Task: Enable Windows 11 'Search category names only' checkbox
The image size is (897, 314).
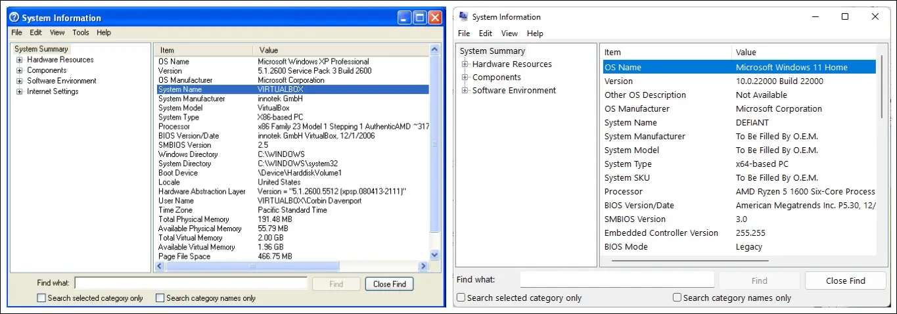Action: coord(677,298)
